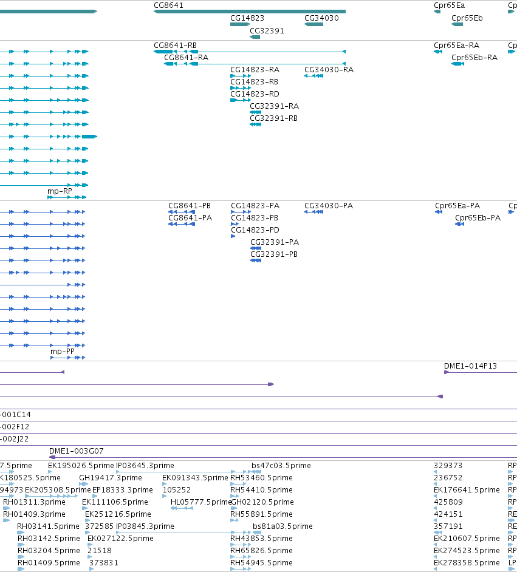The width and height of the screenshot is (517, 572).
Task: Click the mp-PP protein feature
Action: (x=67, y=358)
